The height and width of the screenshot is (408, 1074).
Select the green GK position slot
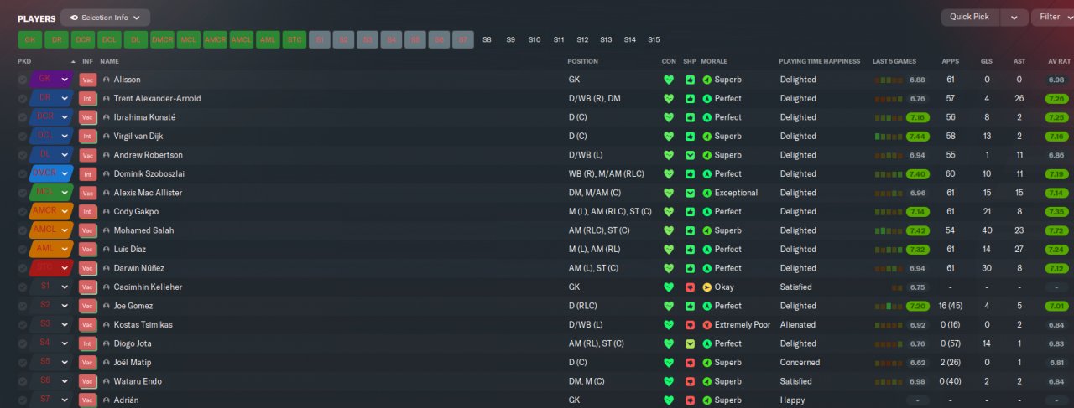[x=29, y=39]
